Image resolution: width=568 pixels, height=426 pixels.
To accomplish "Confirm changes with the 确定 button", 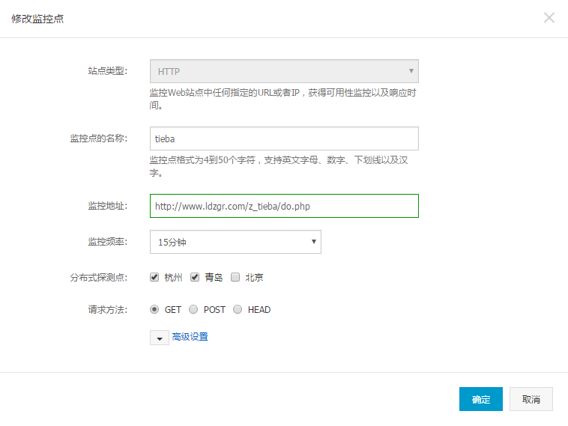I will pyautogui.click(x=480, y=399).
